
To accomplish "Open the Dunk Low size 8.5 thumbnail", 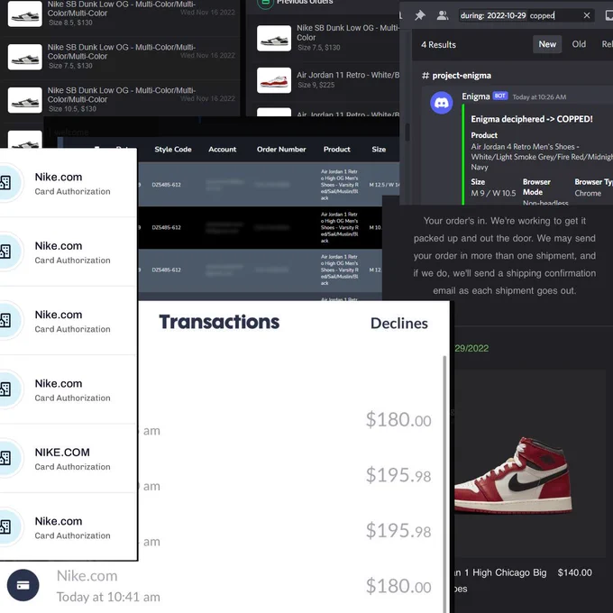I will pos(25,14).
